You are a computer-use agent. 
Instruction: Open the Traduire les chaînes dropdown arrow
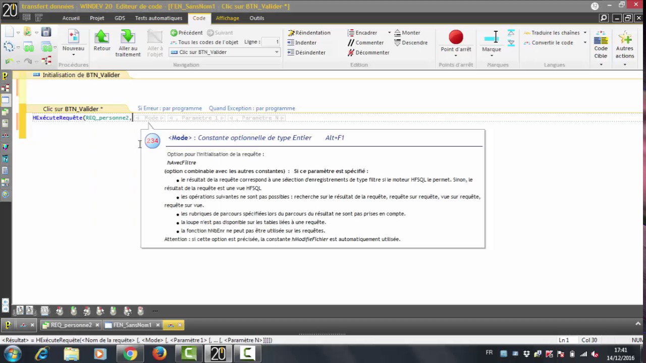(x=585, y=33)
